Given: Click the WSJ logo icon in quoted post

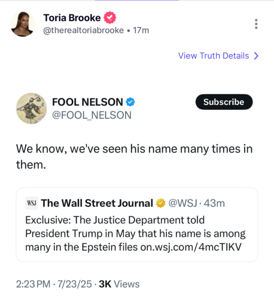Looking at the screenshot, I should coord(32,203).
